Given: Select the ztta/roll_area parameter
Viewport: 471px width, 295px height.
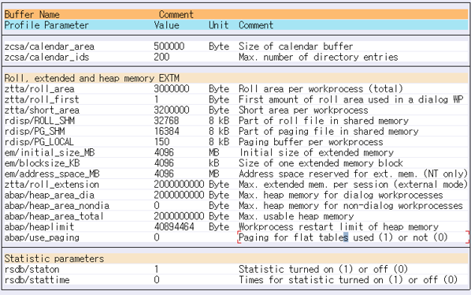Looking at the screenshot, I should coord(39,88).
